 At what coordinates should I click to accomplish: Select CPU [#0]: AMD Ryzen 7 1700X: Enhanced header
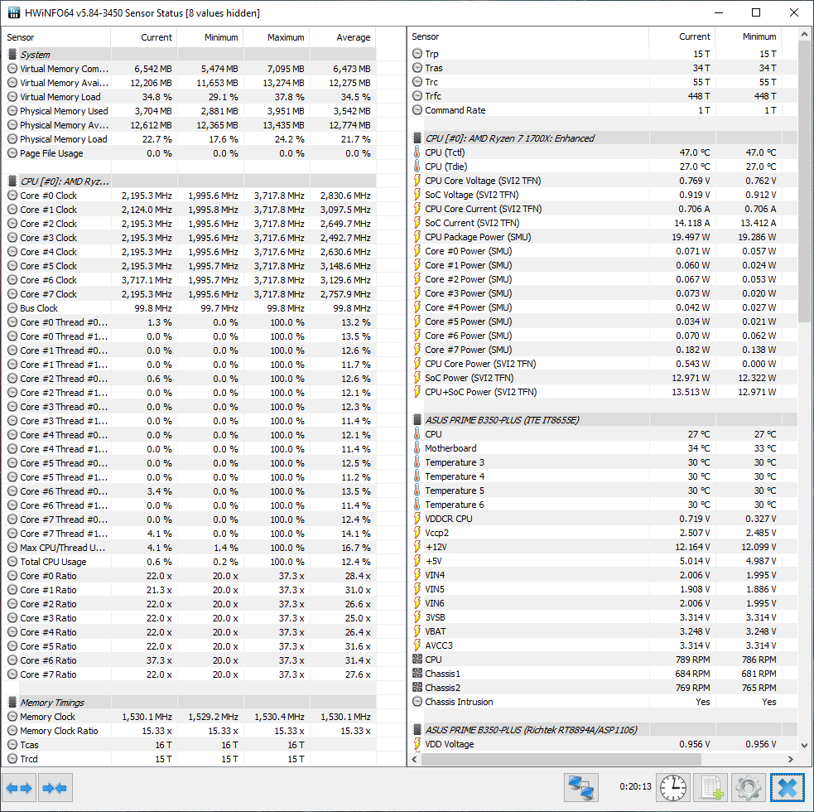pos(603,138)
